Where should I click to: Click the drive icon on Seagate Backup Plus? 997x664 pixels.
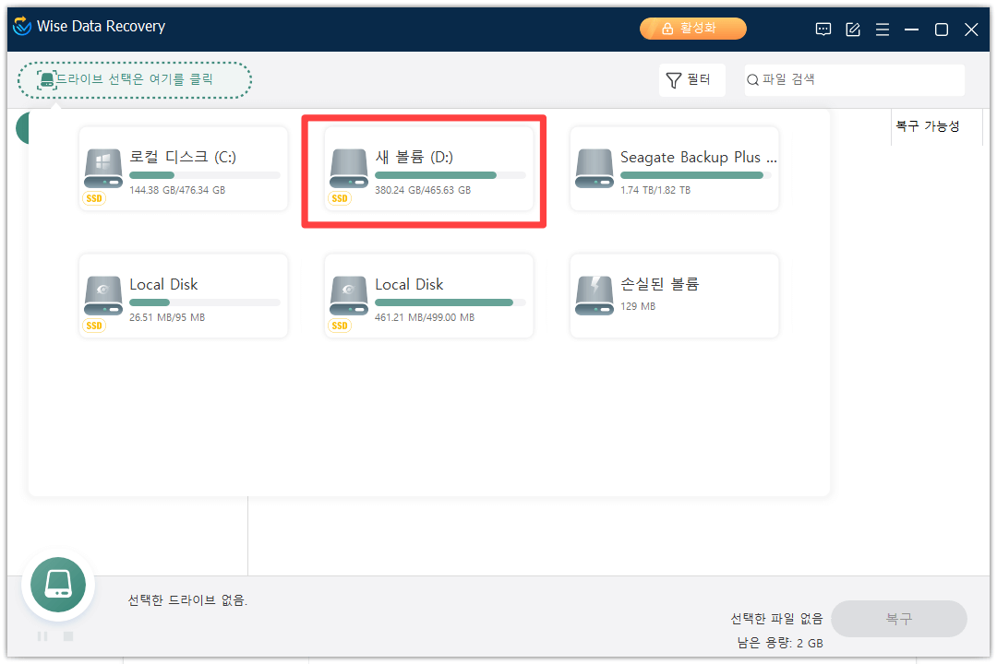tap(595, 166)
